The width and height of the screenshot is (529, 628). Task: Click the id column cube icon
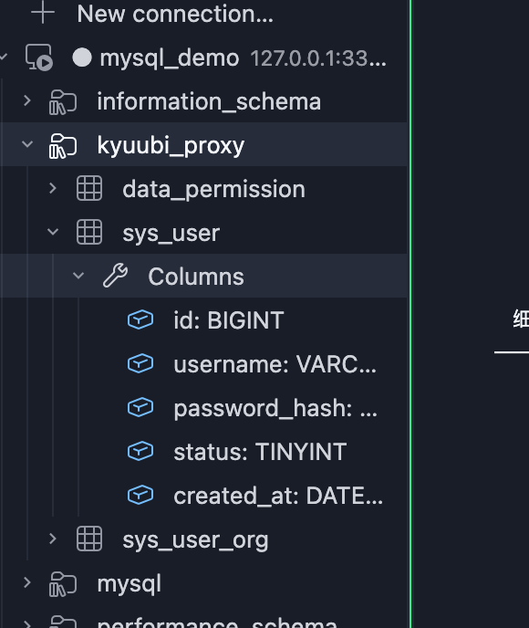pos(140,319)
